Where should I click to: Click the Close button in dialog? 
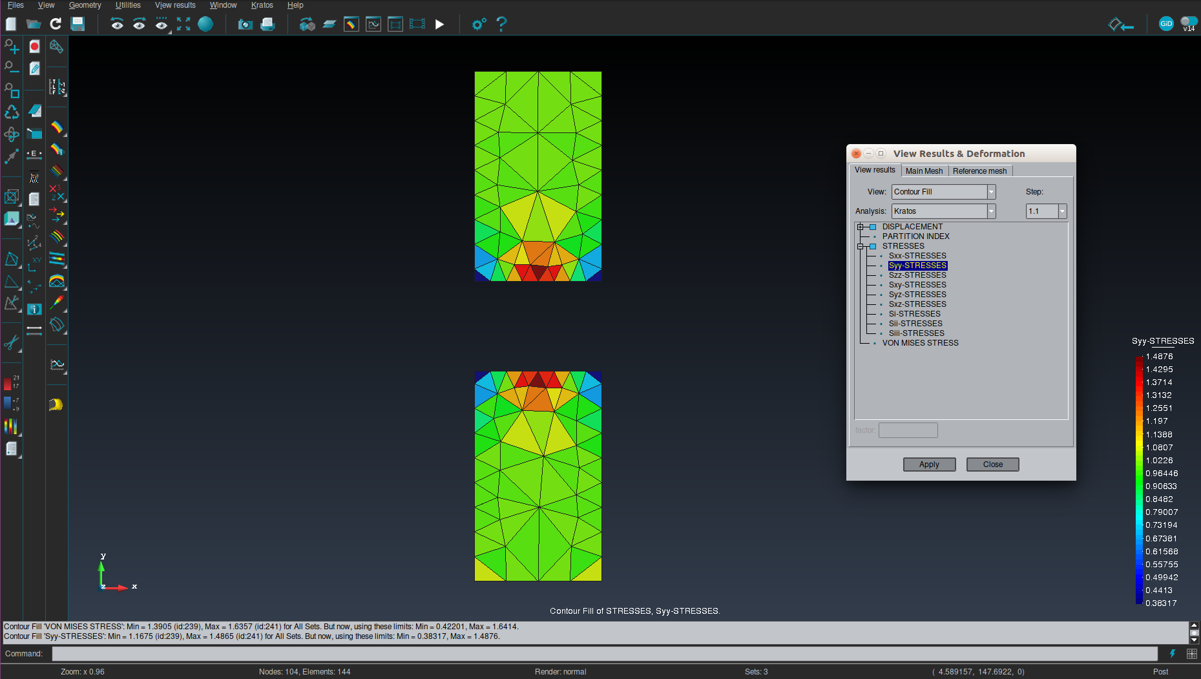tap(992, 465)
